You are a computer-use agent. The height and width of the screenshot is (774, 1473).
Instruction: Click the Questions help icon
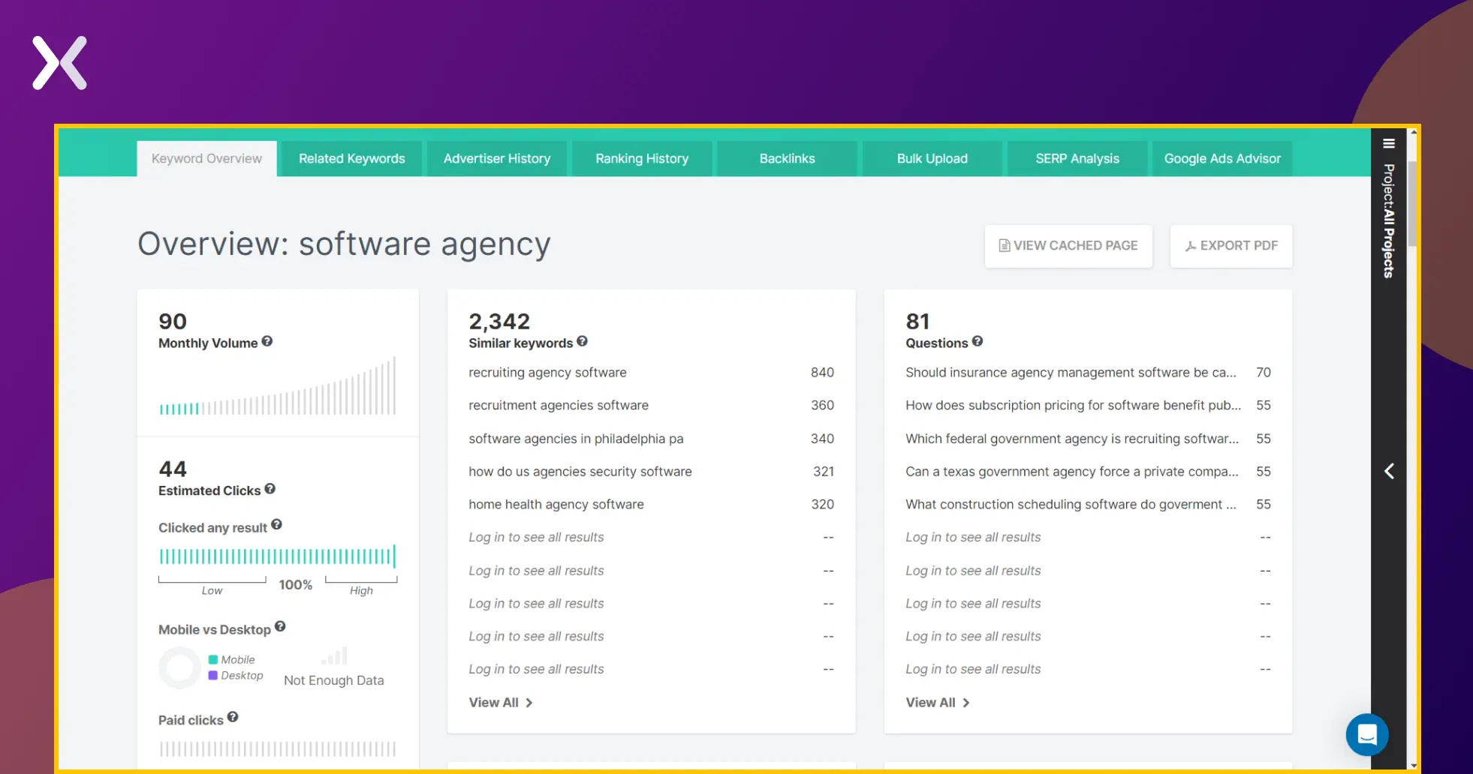point(977,341)
